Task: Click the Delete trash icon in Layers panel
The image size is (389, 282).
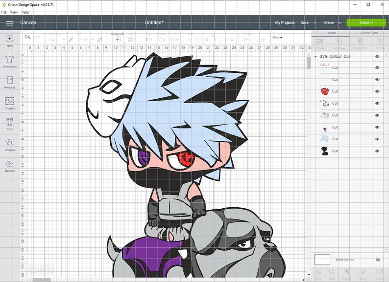Action: (380, 41)
